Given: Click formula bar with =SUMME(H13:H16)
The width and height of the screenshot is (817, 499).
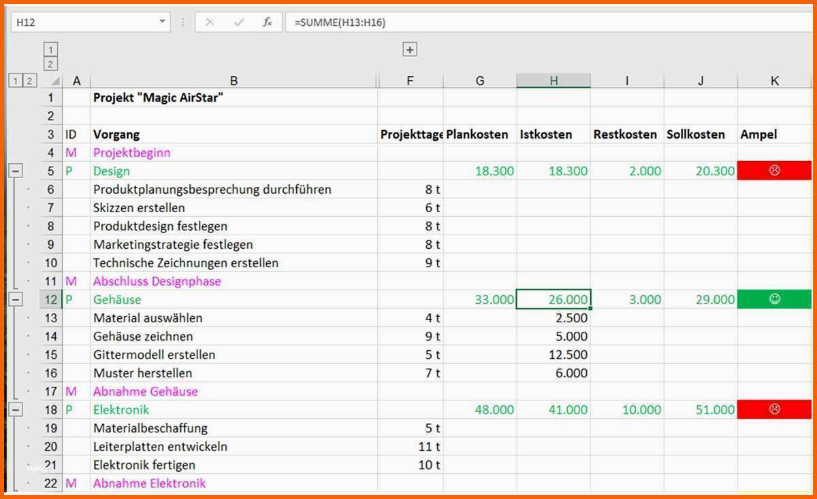Looking at the screenshot, I should (550, 22).
